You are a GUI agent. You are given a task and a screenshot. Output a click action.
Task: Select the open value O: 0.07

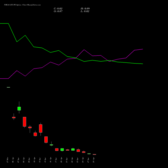point(58,11)
